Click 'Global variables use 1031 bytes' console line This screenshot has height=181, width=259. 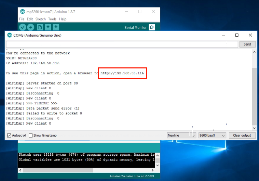[86, 160]
